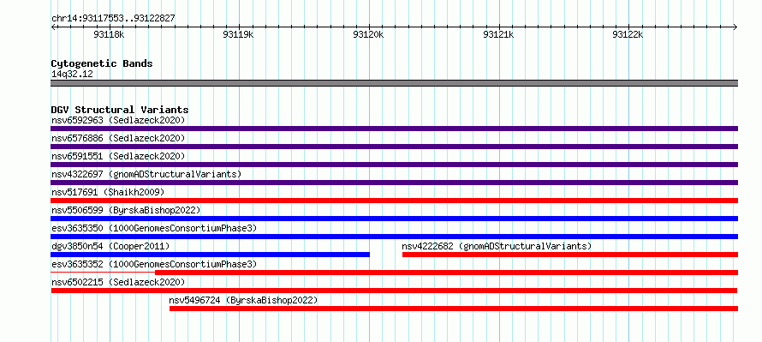Click the nsv4322697 (gnomADStructuralVariants) label

(146, 174)
